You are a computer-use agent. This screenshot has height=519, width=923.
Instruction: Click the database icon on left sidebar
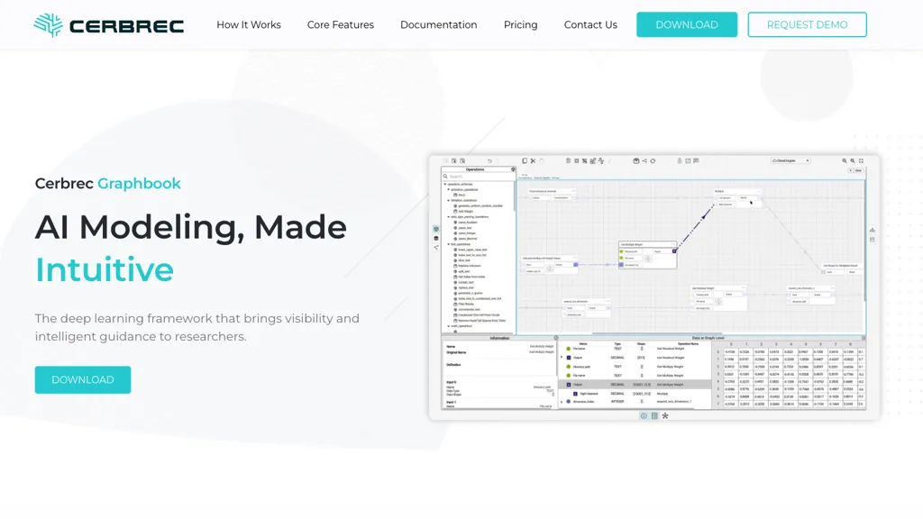tap(436, 239)
